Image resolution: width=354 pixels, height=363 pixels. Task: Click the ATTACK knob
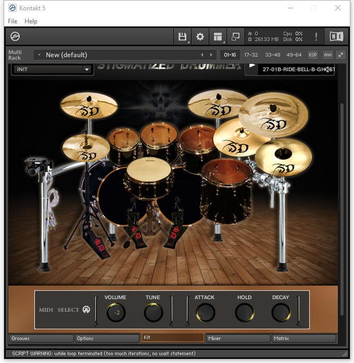[206, 313]
